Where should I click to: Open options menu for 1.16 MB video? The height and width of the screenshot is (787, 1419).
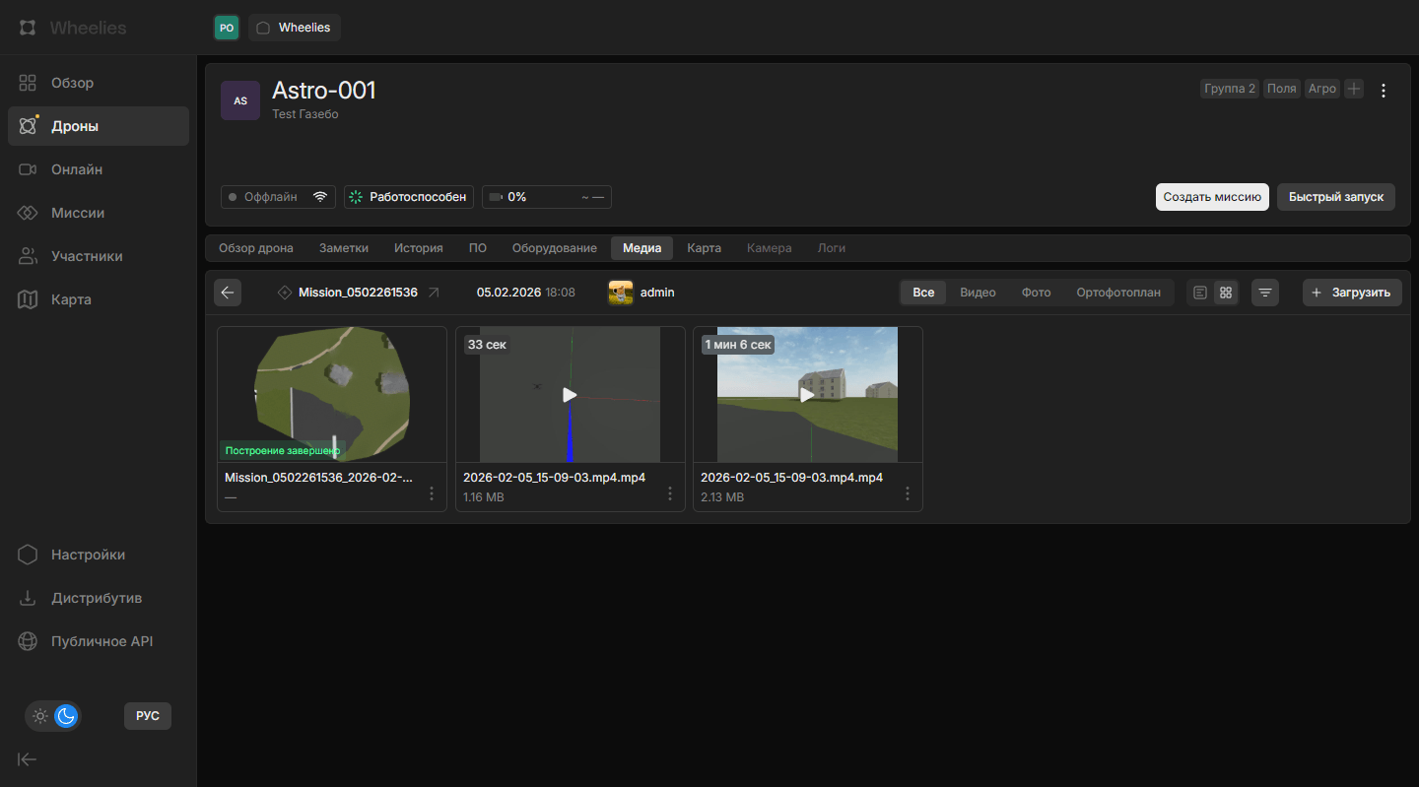click(670, 493)
